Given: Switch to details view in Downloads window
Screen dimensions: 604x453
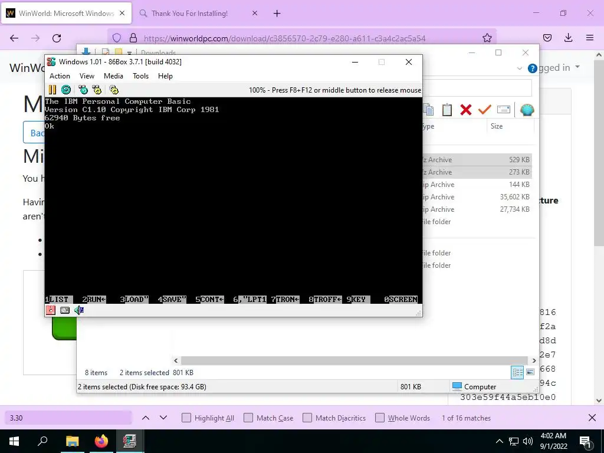Looking at the screenshot, I should 517,372.
